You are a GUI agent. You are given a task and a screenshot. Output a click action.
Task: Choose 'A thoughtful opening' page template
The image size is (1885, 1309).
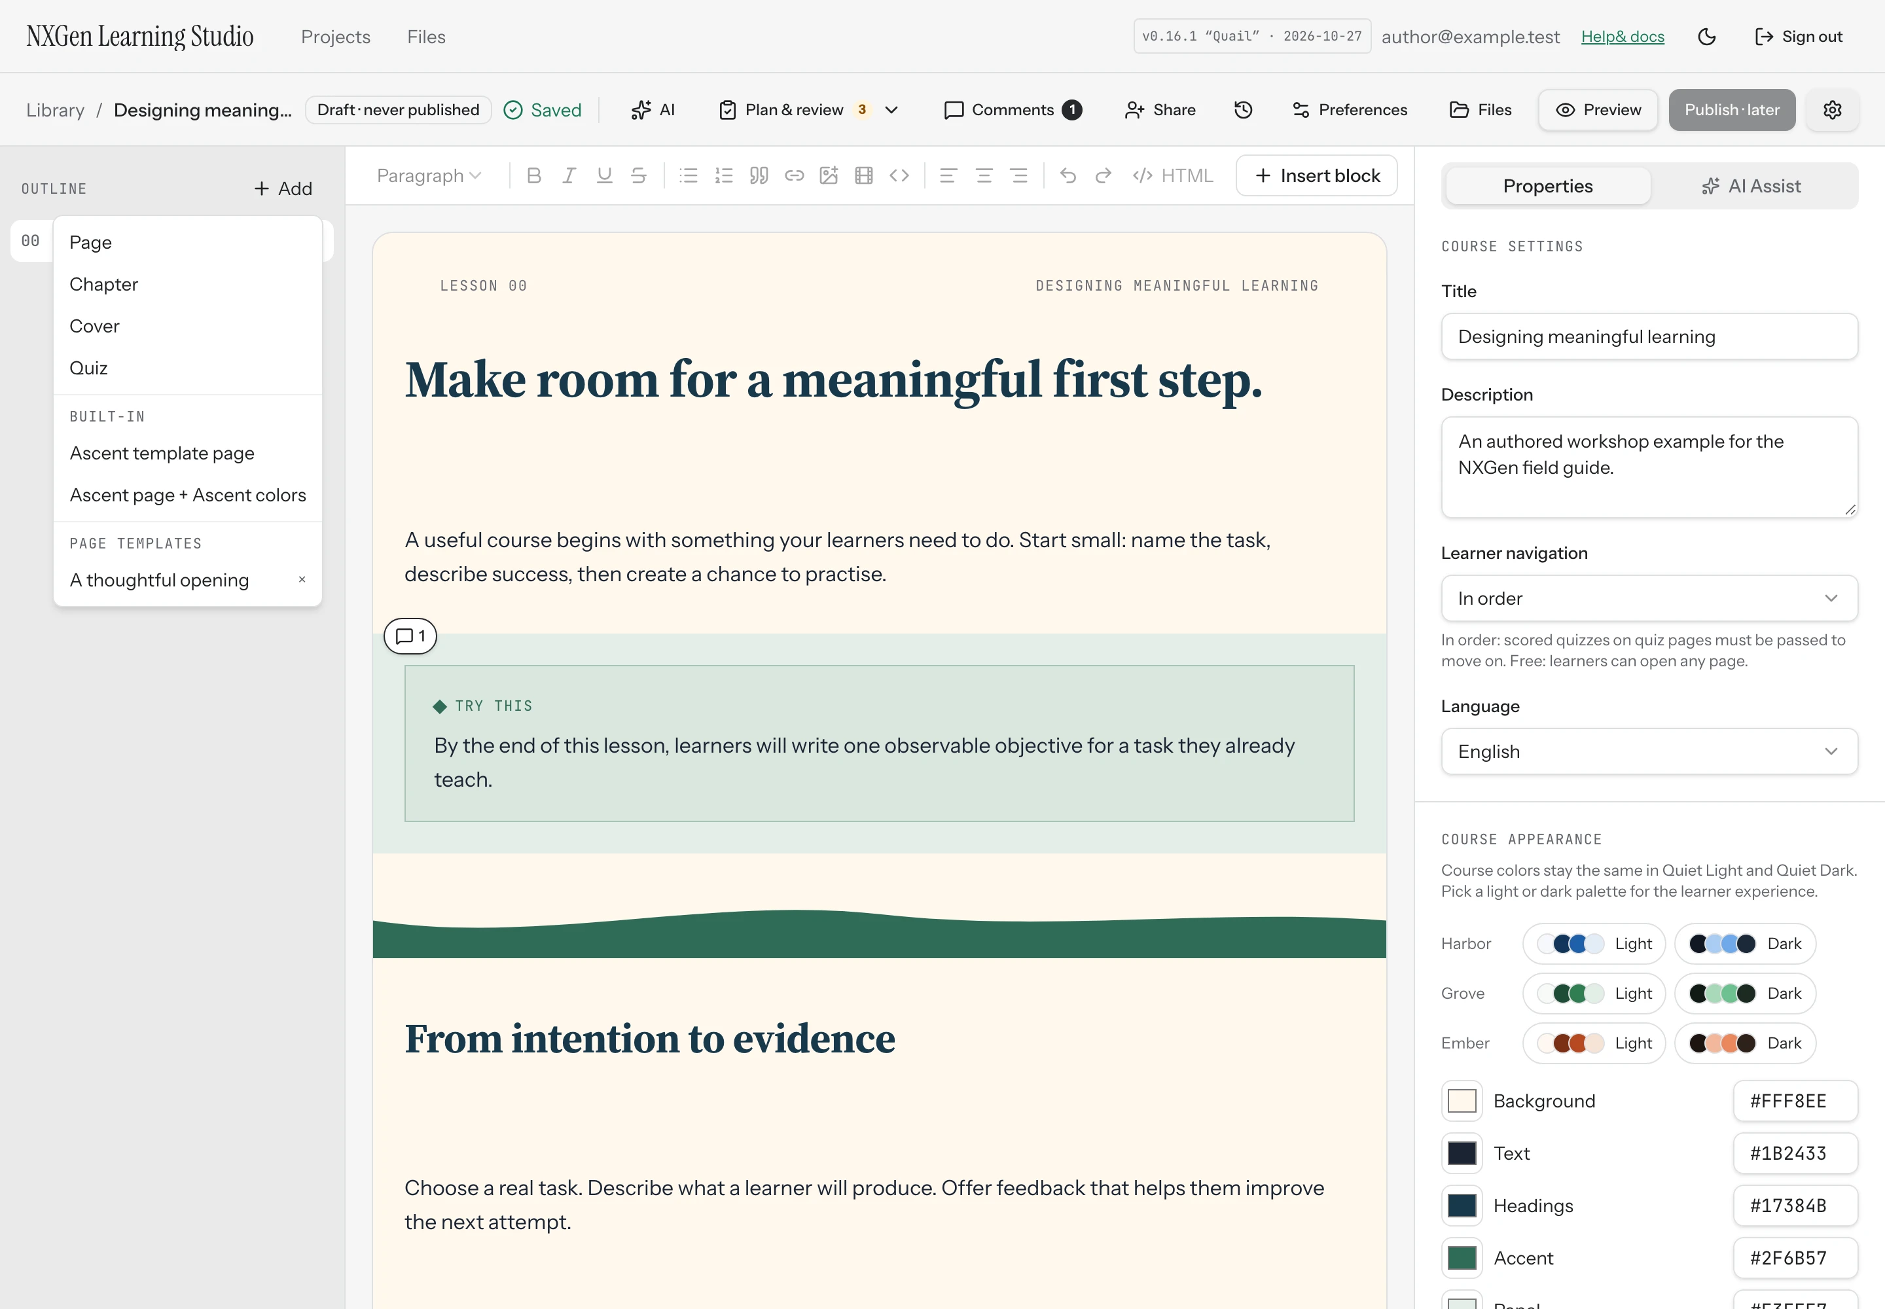[159, 580]
